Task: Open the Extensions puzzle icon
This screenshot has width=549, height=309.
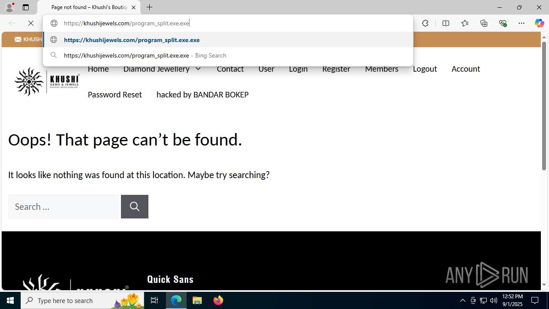Action: [425, 23]
